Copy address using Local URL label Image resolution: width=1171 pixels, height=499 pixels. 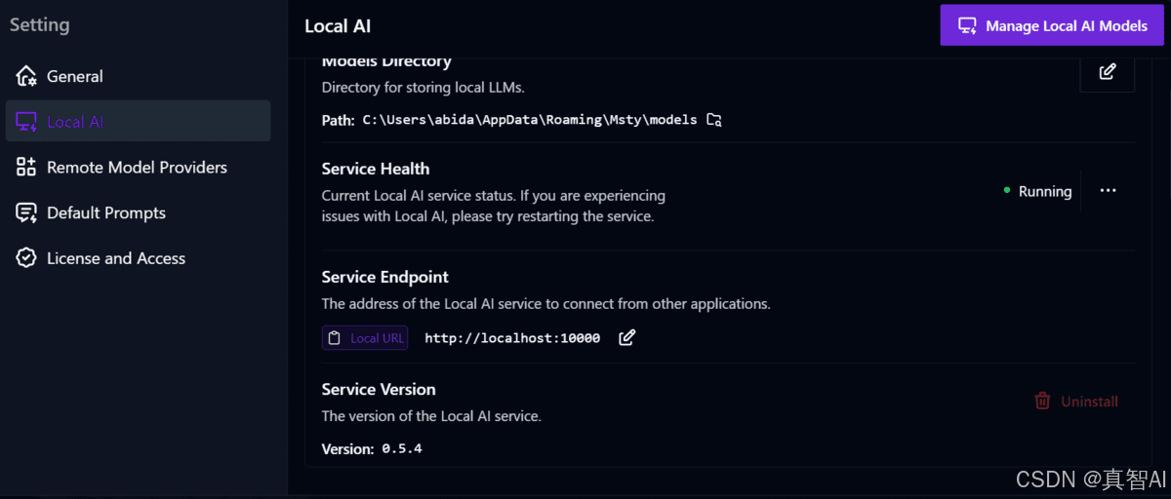[x=377, y=338]
